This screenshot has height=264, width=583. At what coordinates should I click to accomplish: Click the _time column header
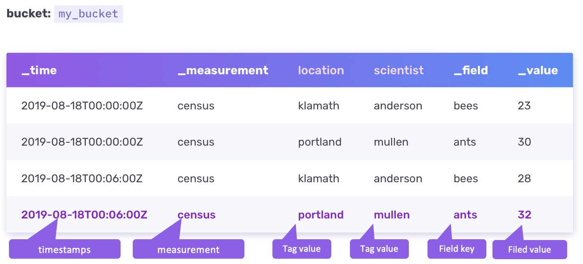click(x=39, y=70)
